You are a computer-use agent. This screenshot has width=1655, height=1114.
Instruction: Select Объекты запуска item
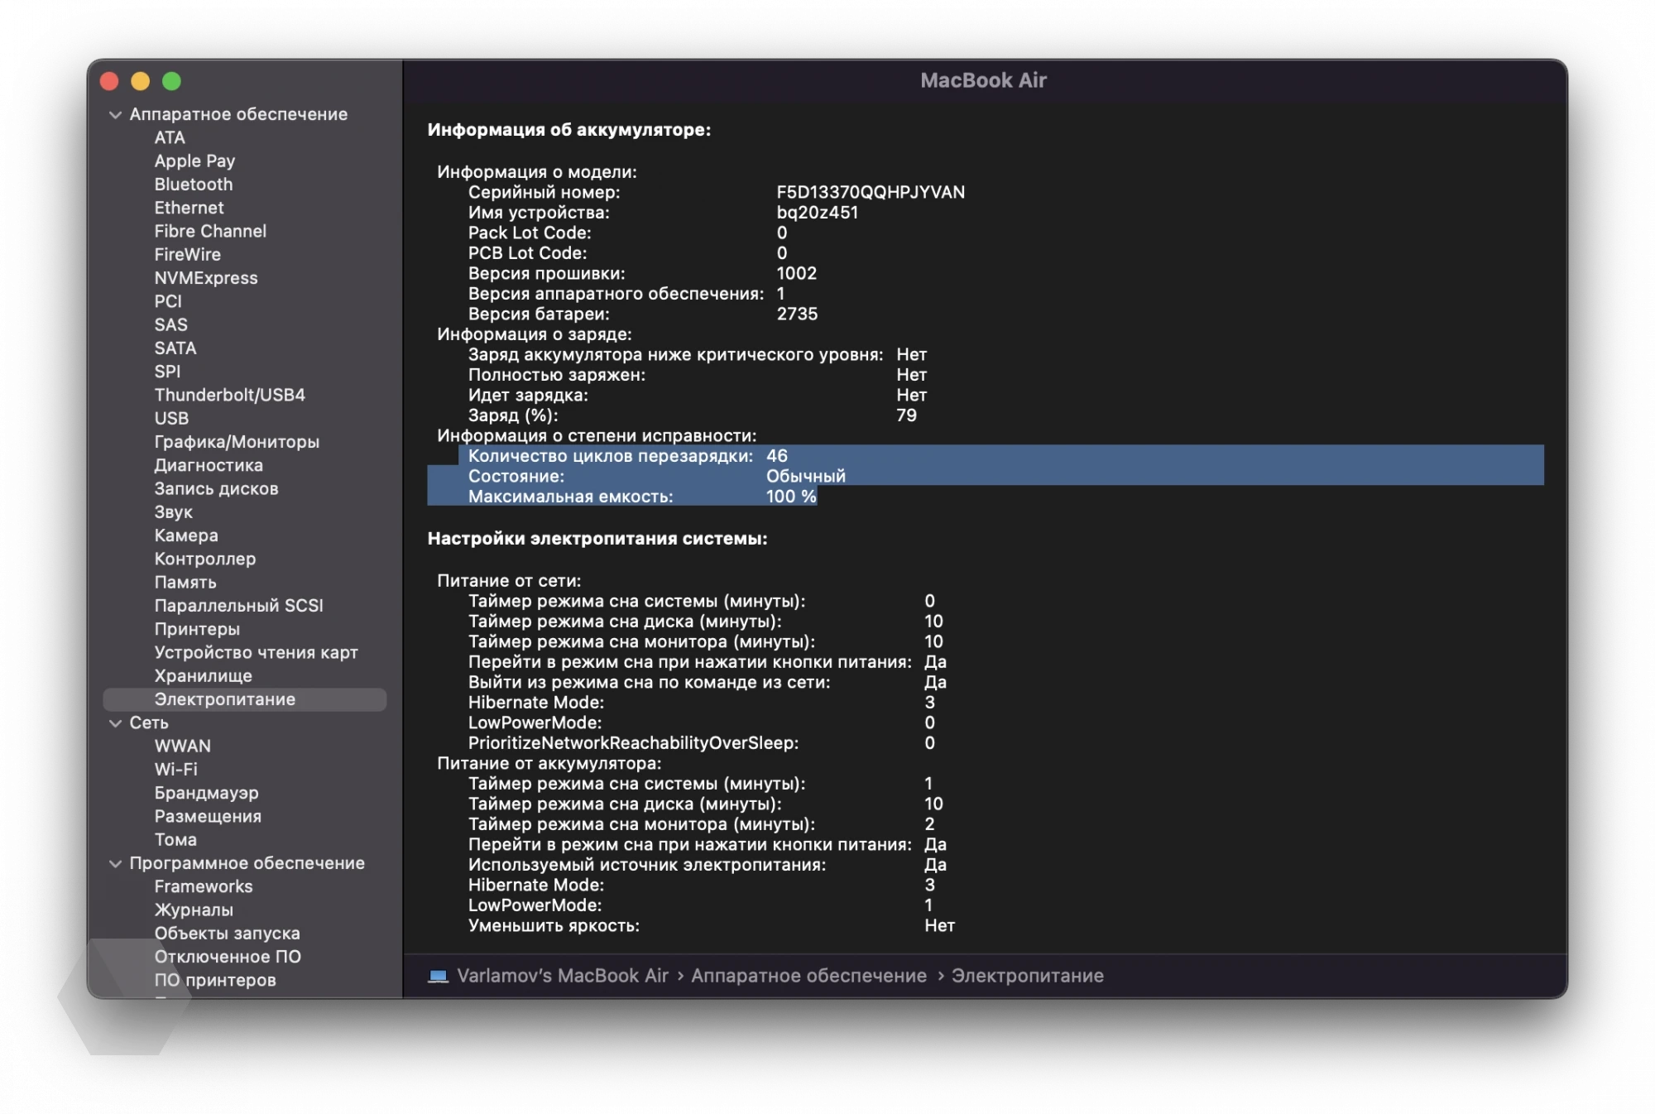(x=227, y=934)
